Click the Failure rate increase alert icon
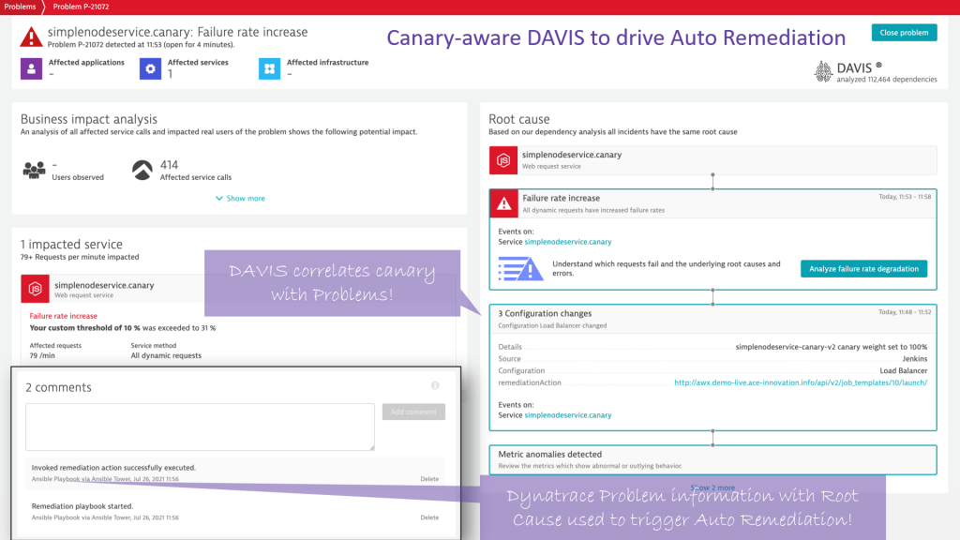This screenshot has width=960, height=540. [503, 203]
